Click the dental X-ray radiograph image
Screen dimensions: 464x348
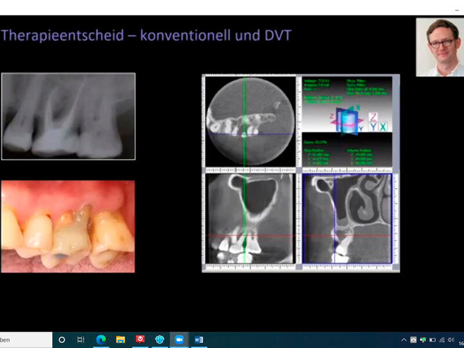68,116
